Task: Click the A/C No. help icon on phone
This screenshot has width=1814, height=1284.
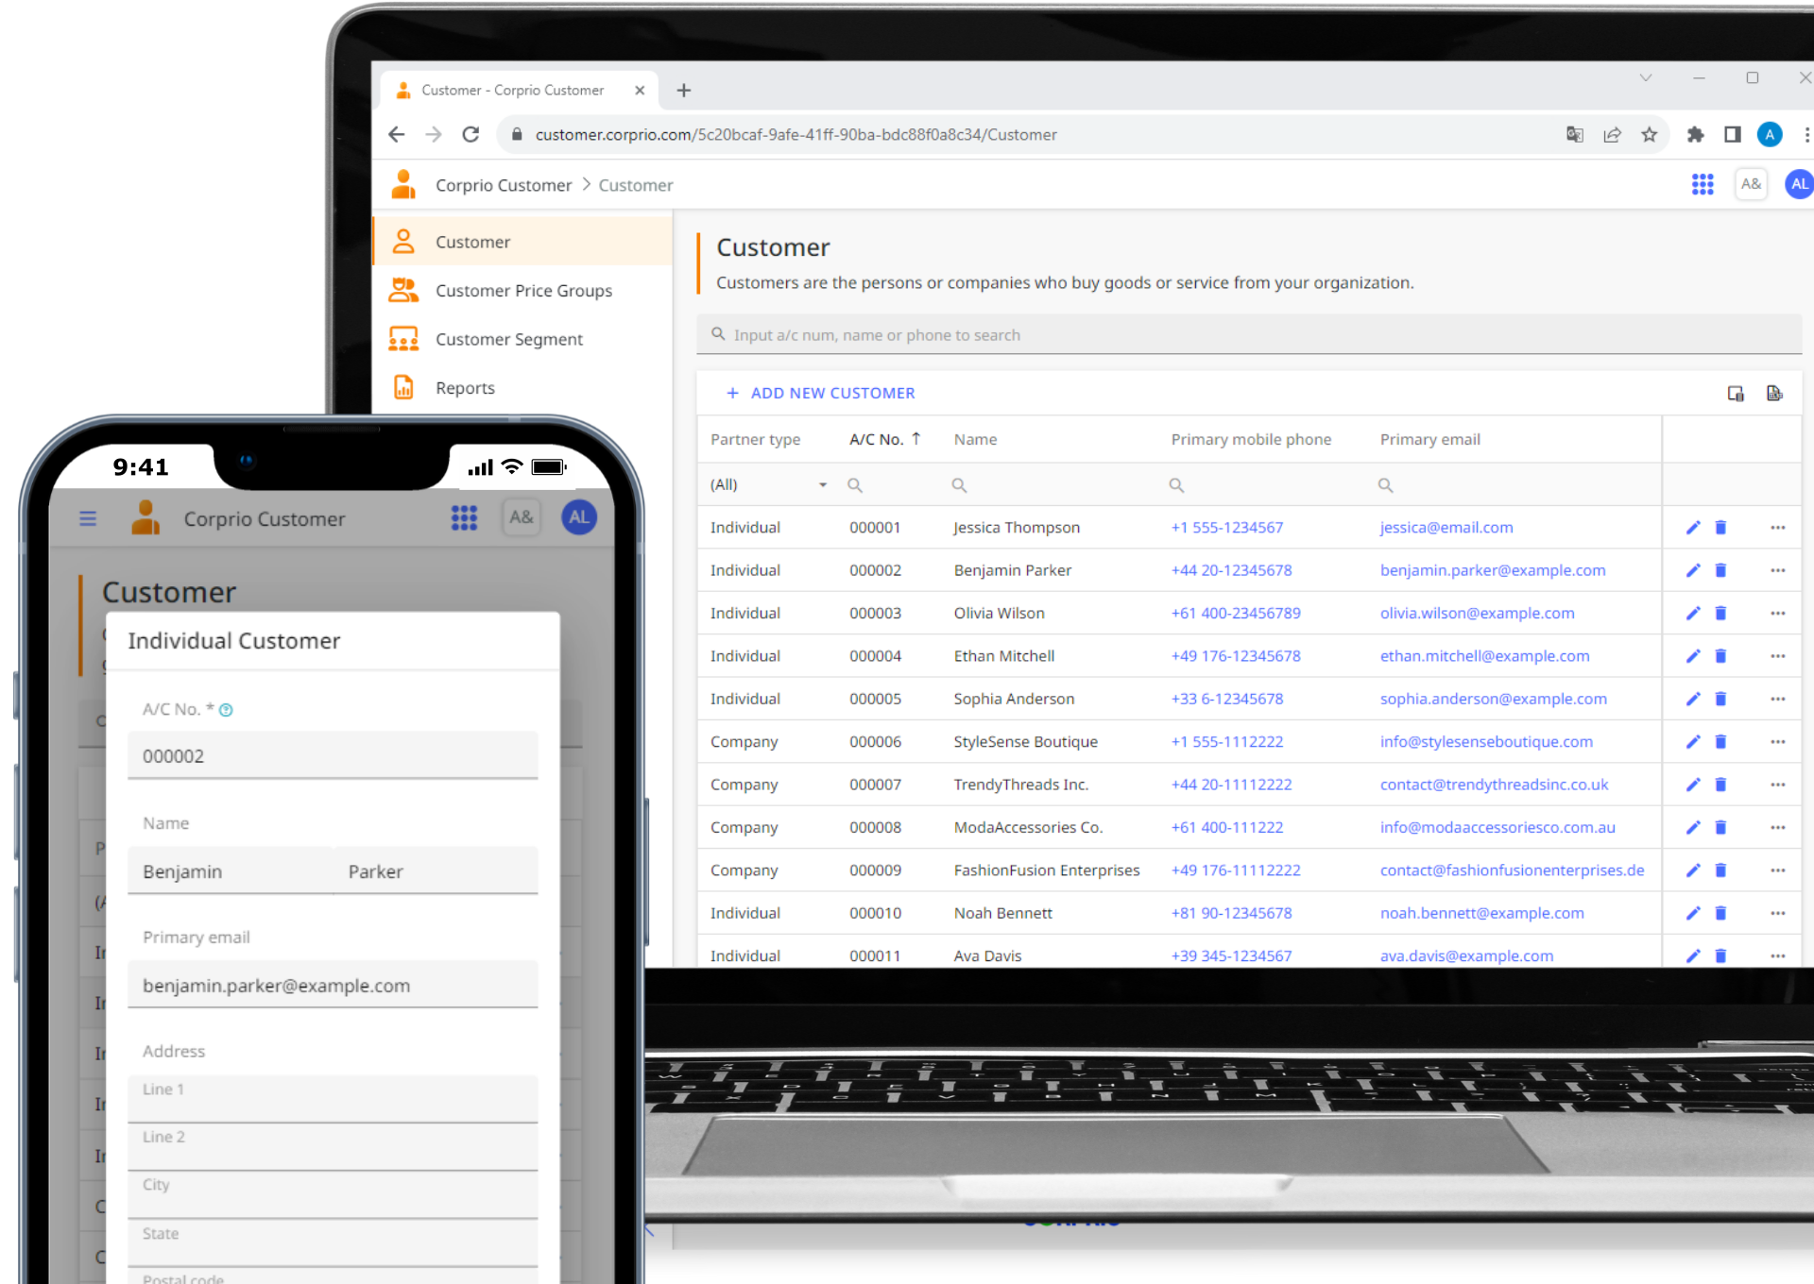Action: 226,710
